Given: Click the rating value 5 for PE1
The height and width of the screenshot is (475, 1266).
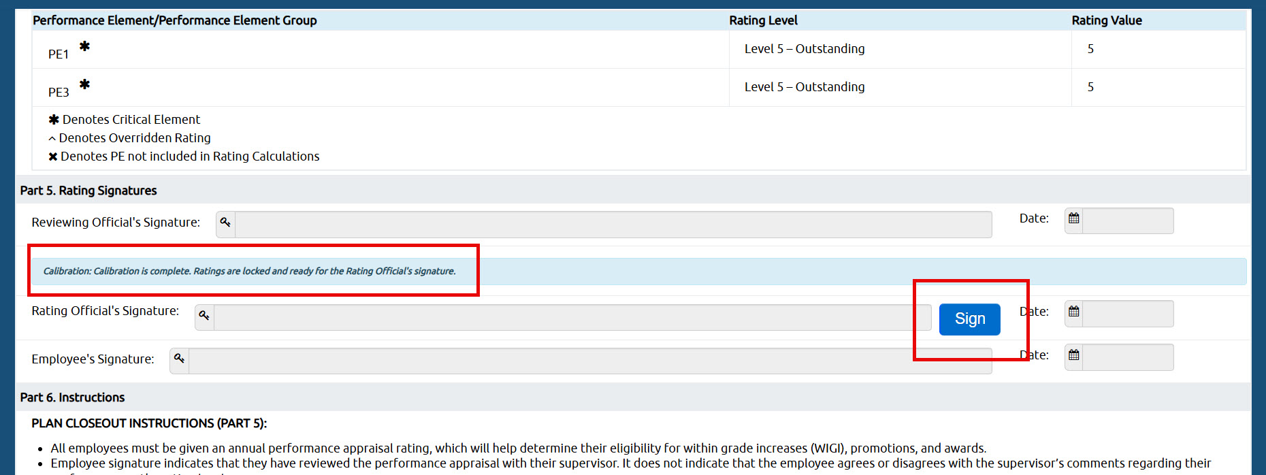Looking at the screenshot, I should [1090, 49].
